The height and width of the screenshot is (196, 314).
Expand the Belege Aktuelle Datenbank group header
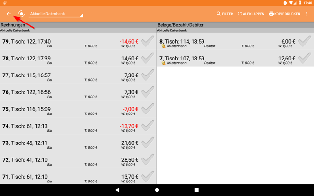pos(234,30)
